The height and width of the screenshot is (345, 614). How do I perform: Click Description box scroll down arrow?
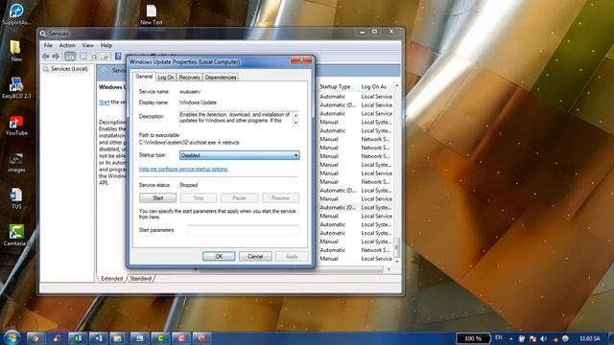[295, 123]
